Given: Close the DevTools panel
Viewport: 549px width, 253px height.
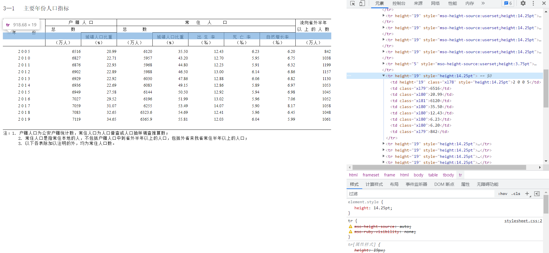Looking at the screenshot, I should 544,3.
